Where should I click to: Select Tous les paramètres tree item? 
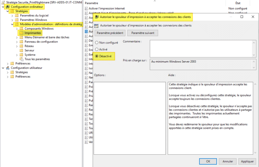[37, 59]
